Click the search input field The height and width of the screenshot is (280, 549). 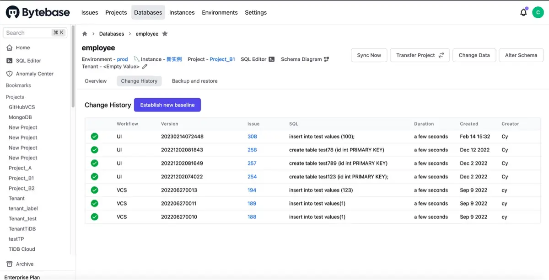coord(27,32)
